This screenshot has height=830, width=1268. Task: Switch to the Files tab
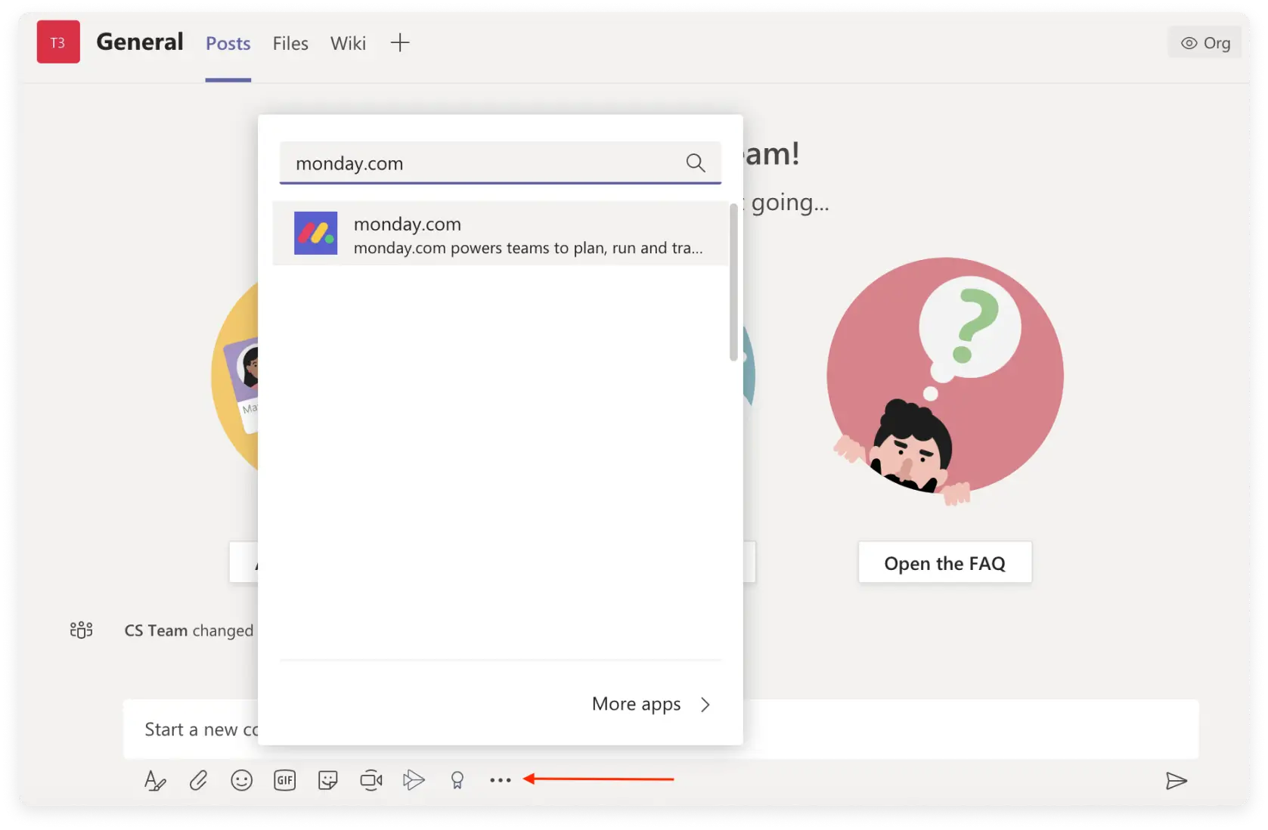click(x=290, y=44)
